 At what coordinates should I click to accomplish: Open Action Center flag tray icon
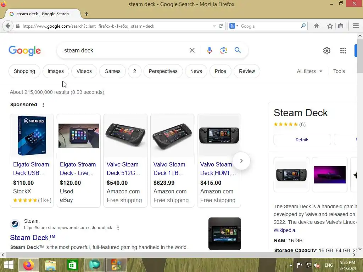[300, 265]
